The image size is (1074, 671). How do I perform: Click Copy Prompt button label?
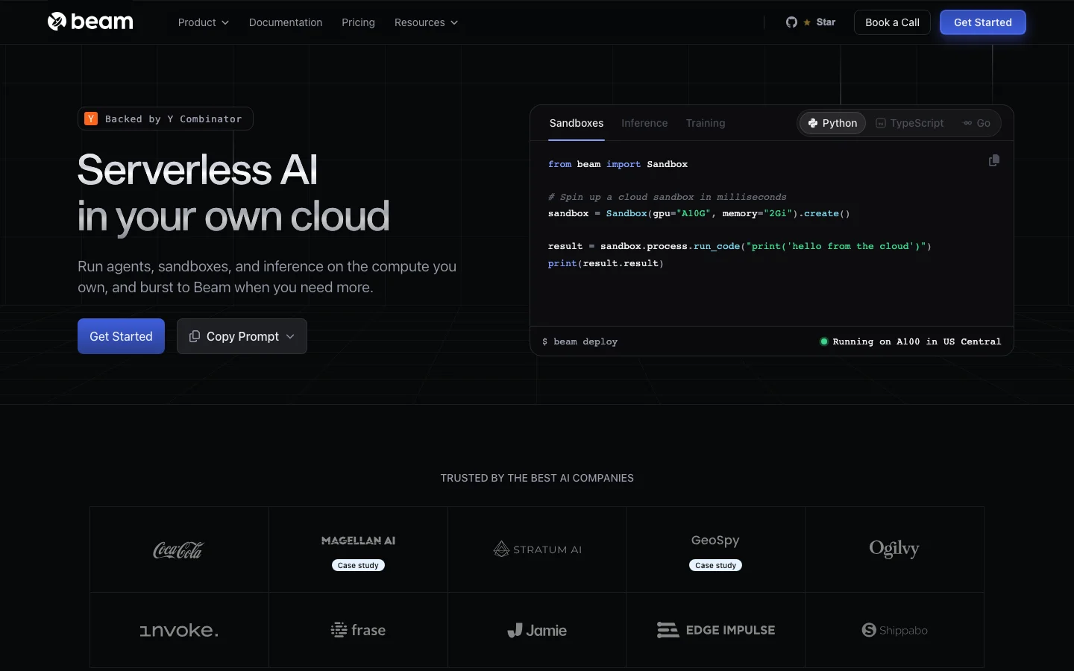(242, 336)
